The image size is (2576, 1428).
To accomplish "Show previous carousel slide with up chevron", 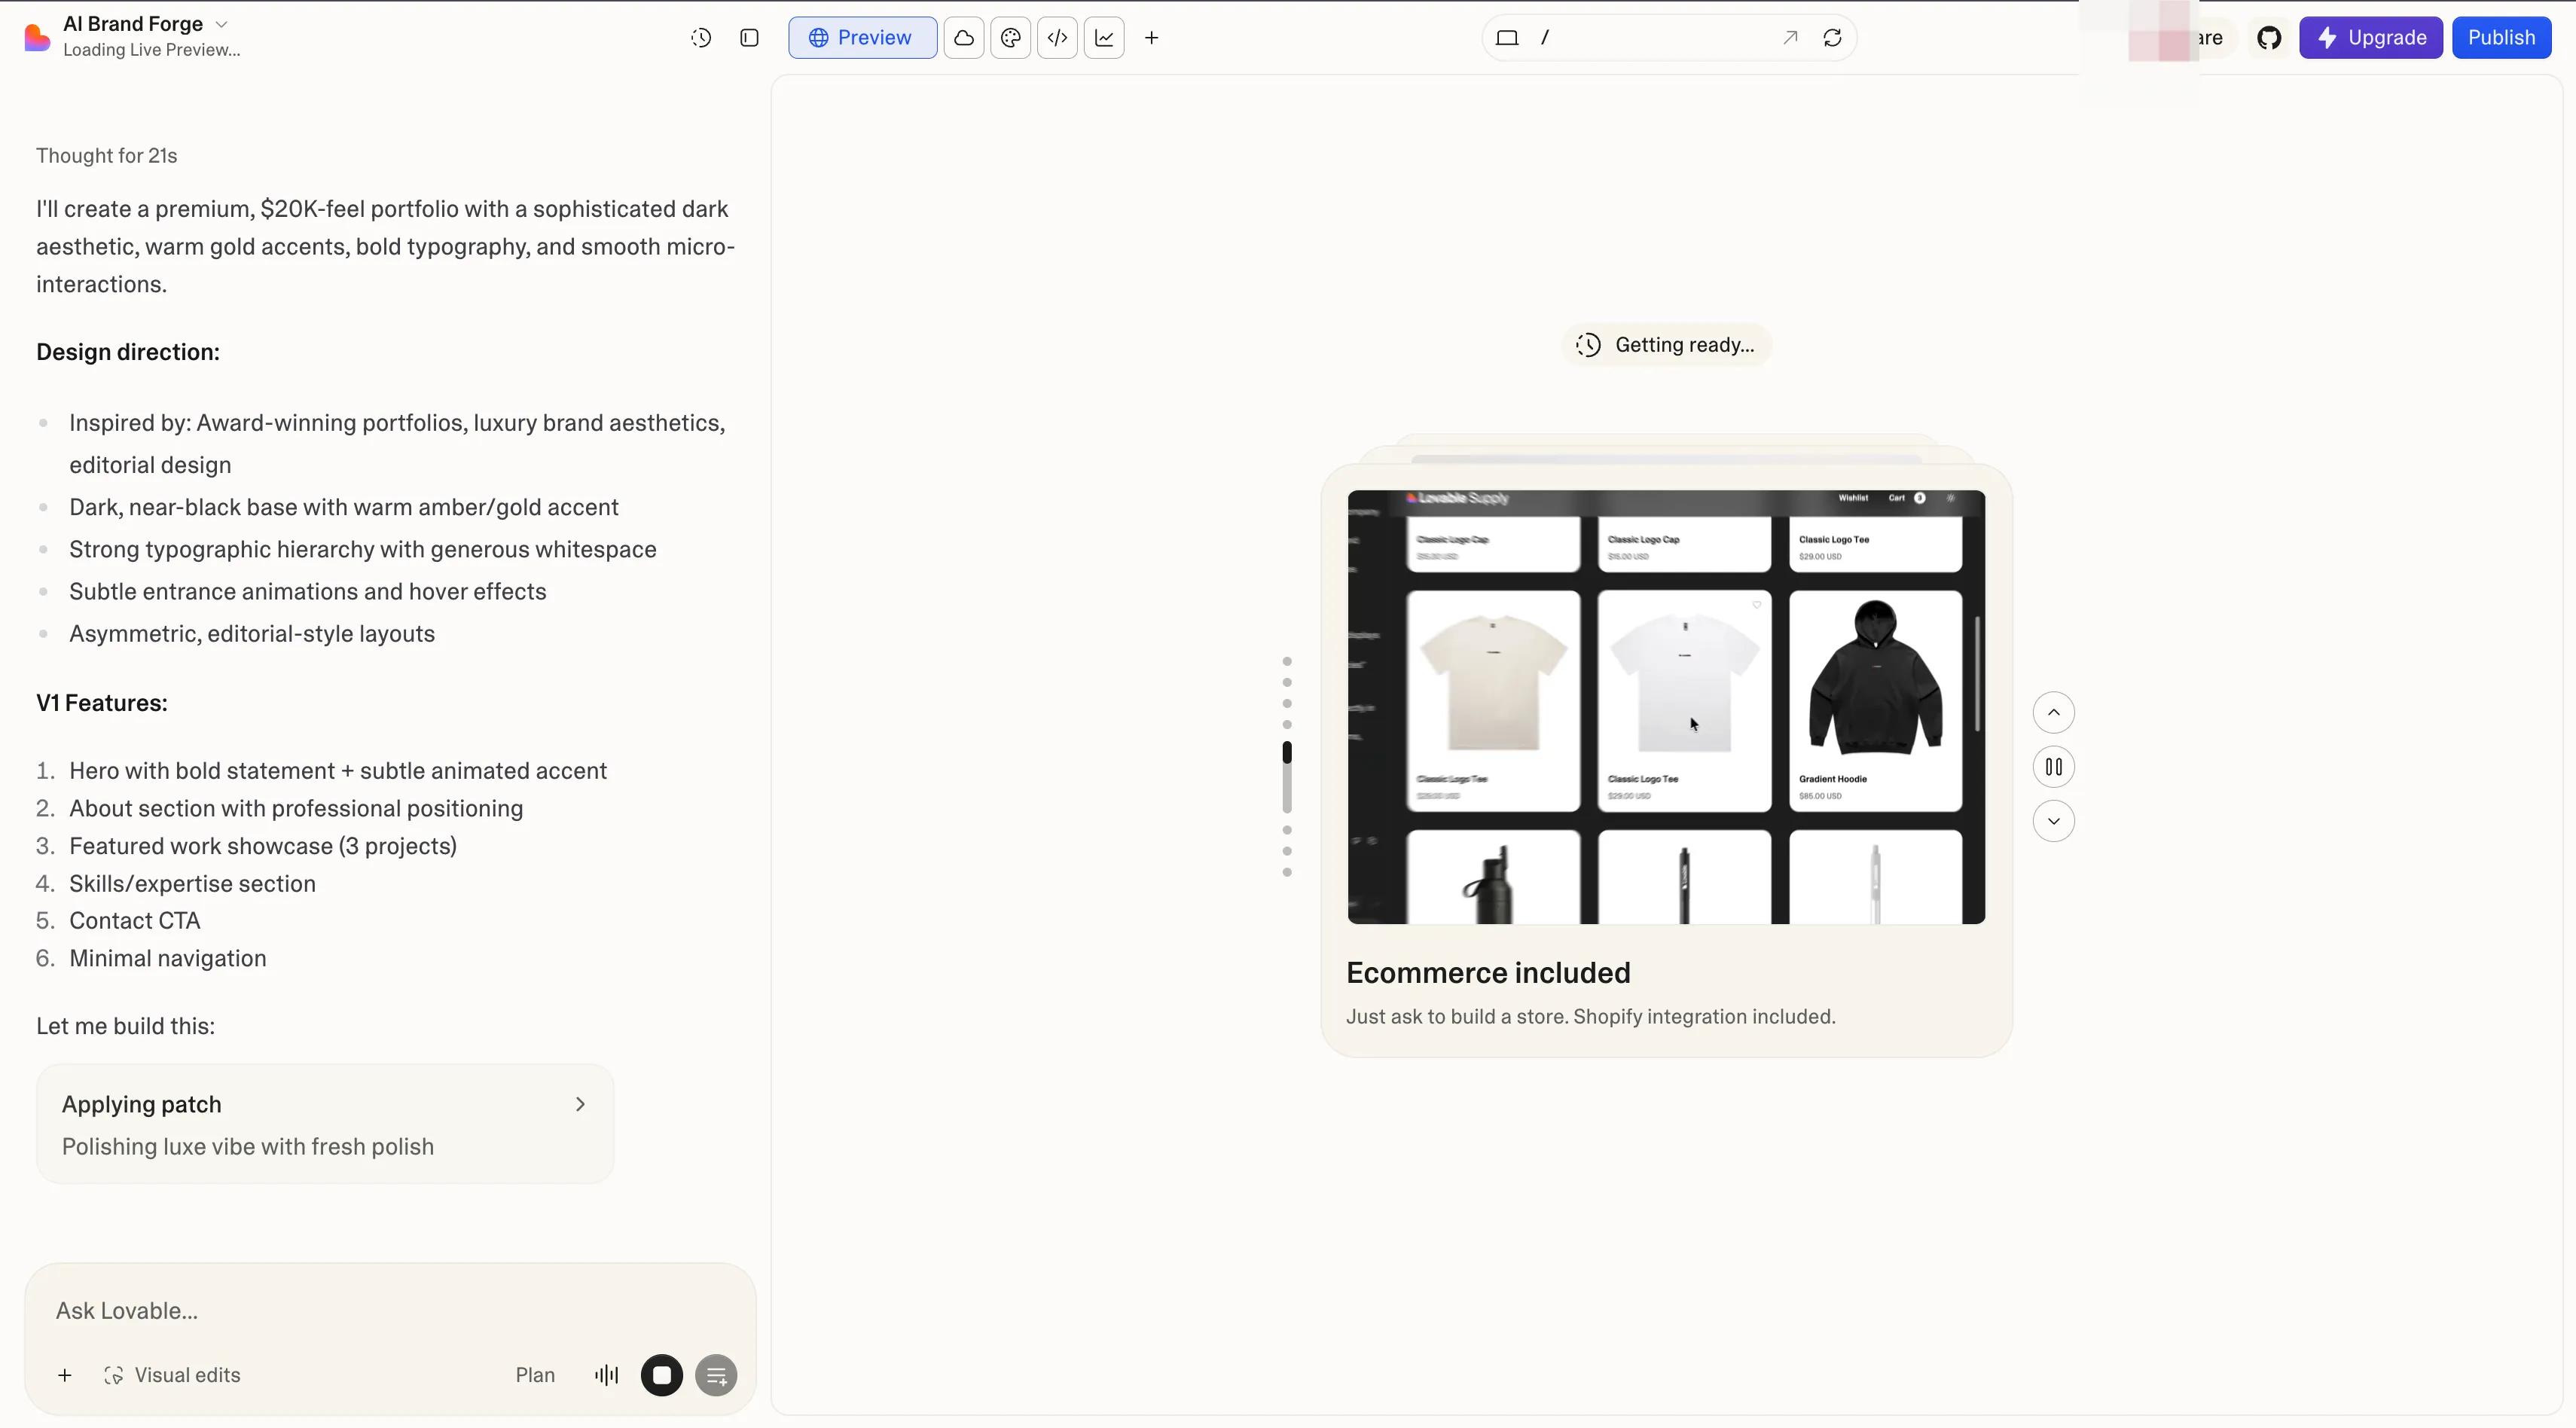I will click(x=2053, y=713).
